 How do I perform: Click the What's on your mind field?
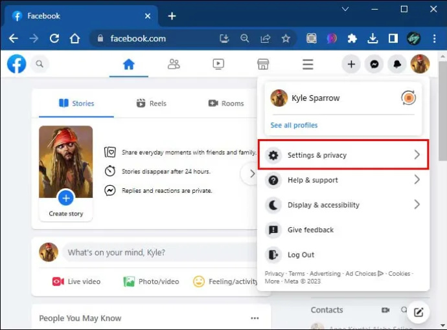[x=159, y=252]
